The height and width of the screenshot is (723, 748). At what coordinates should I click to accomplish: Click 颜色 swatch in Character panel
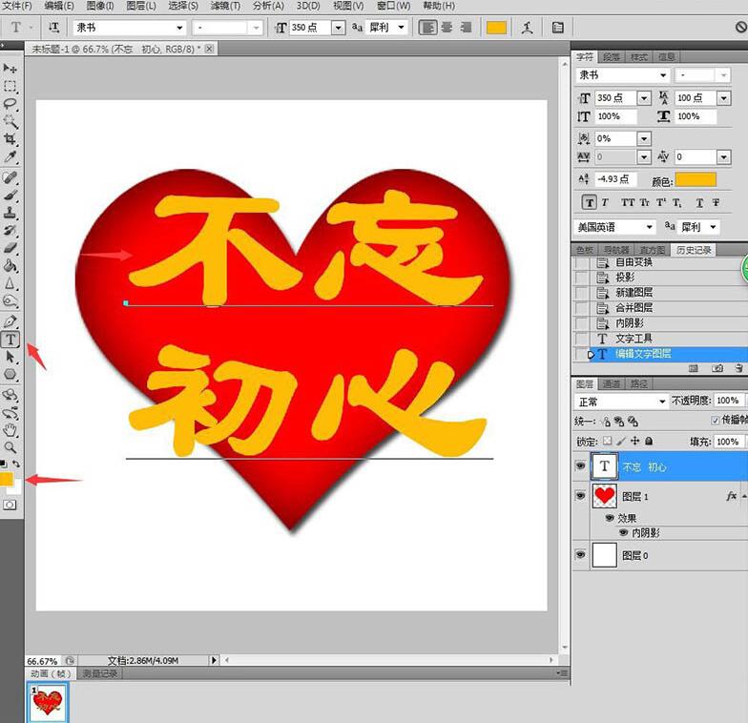click(696, 179)
